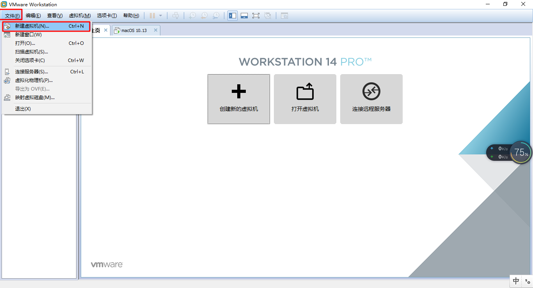Toggle the Chinese/English input method indicator

coord(516,281)
